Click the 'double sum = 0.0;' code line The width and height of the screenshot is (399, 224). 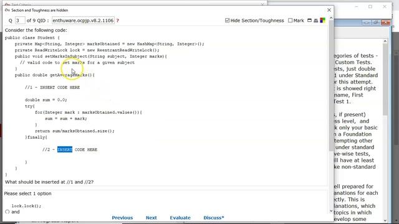(46, 100)
